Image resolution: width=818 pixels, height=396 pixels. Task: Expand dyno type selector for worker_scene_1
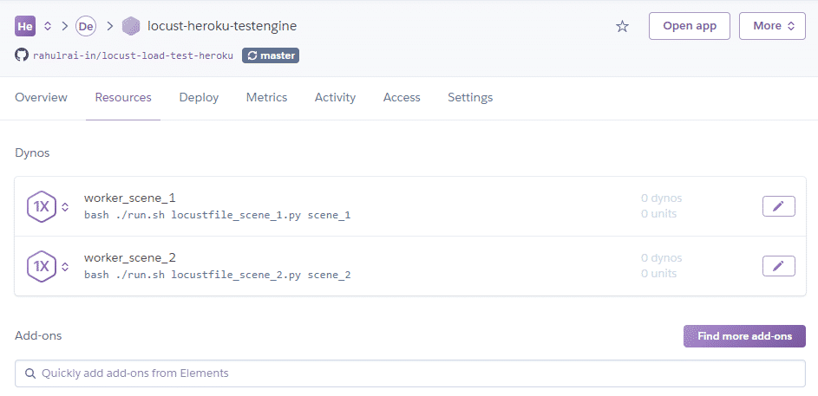point(64,206)
